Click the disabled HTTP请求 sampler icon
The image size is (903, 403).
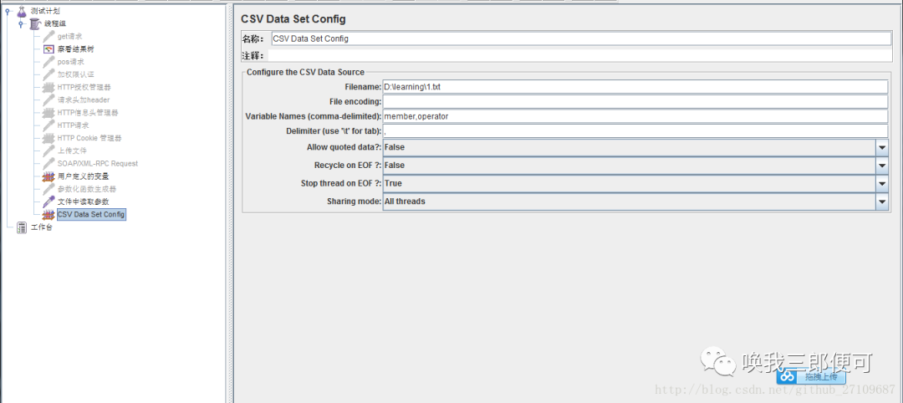click(x=49, y=125)
